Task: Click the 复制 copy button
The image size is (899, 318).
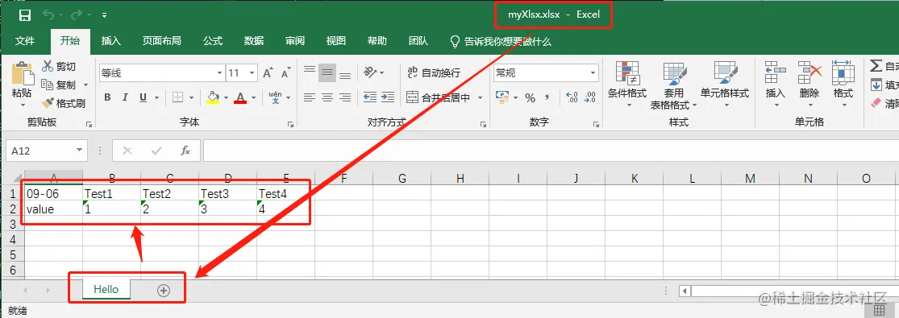Action: 60,85
